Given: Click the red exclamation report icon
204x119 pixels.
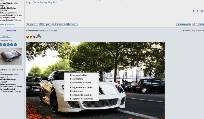Looking at the screenshot, I should [193, 11].
